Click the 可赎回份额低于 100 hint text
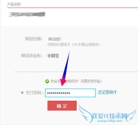The width and height of the screenshot is (138, 125). point(74,45)
